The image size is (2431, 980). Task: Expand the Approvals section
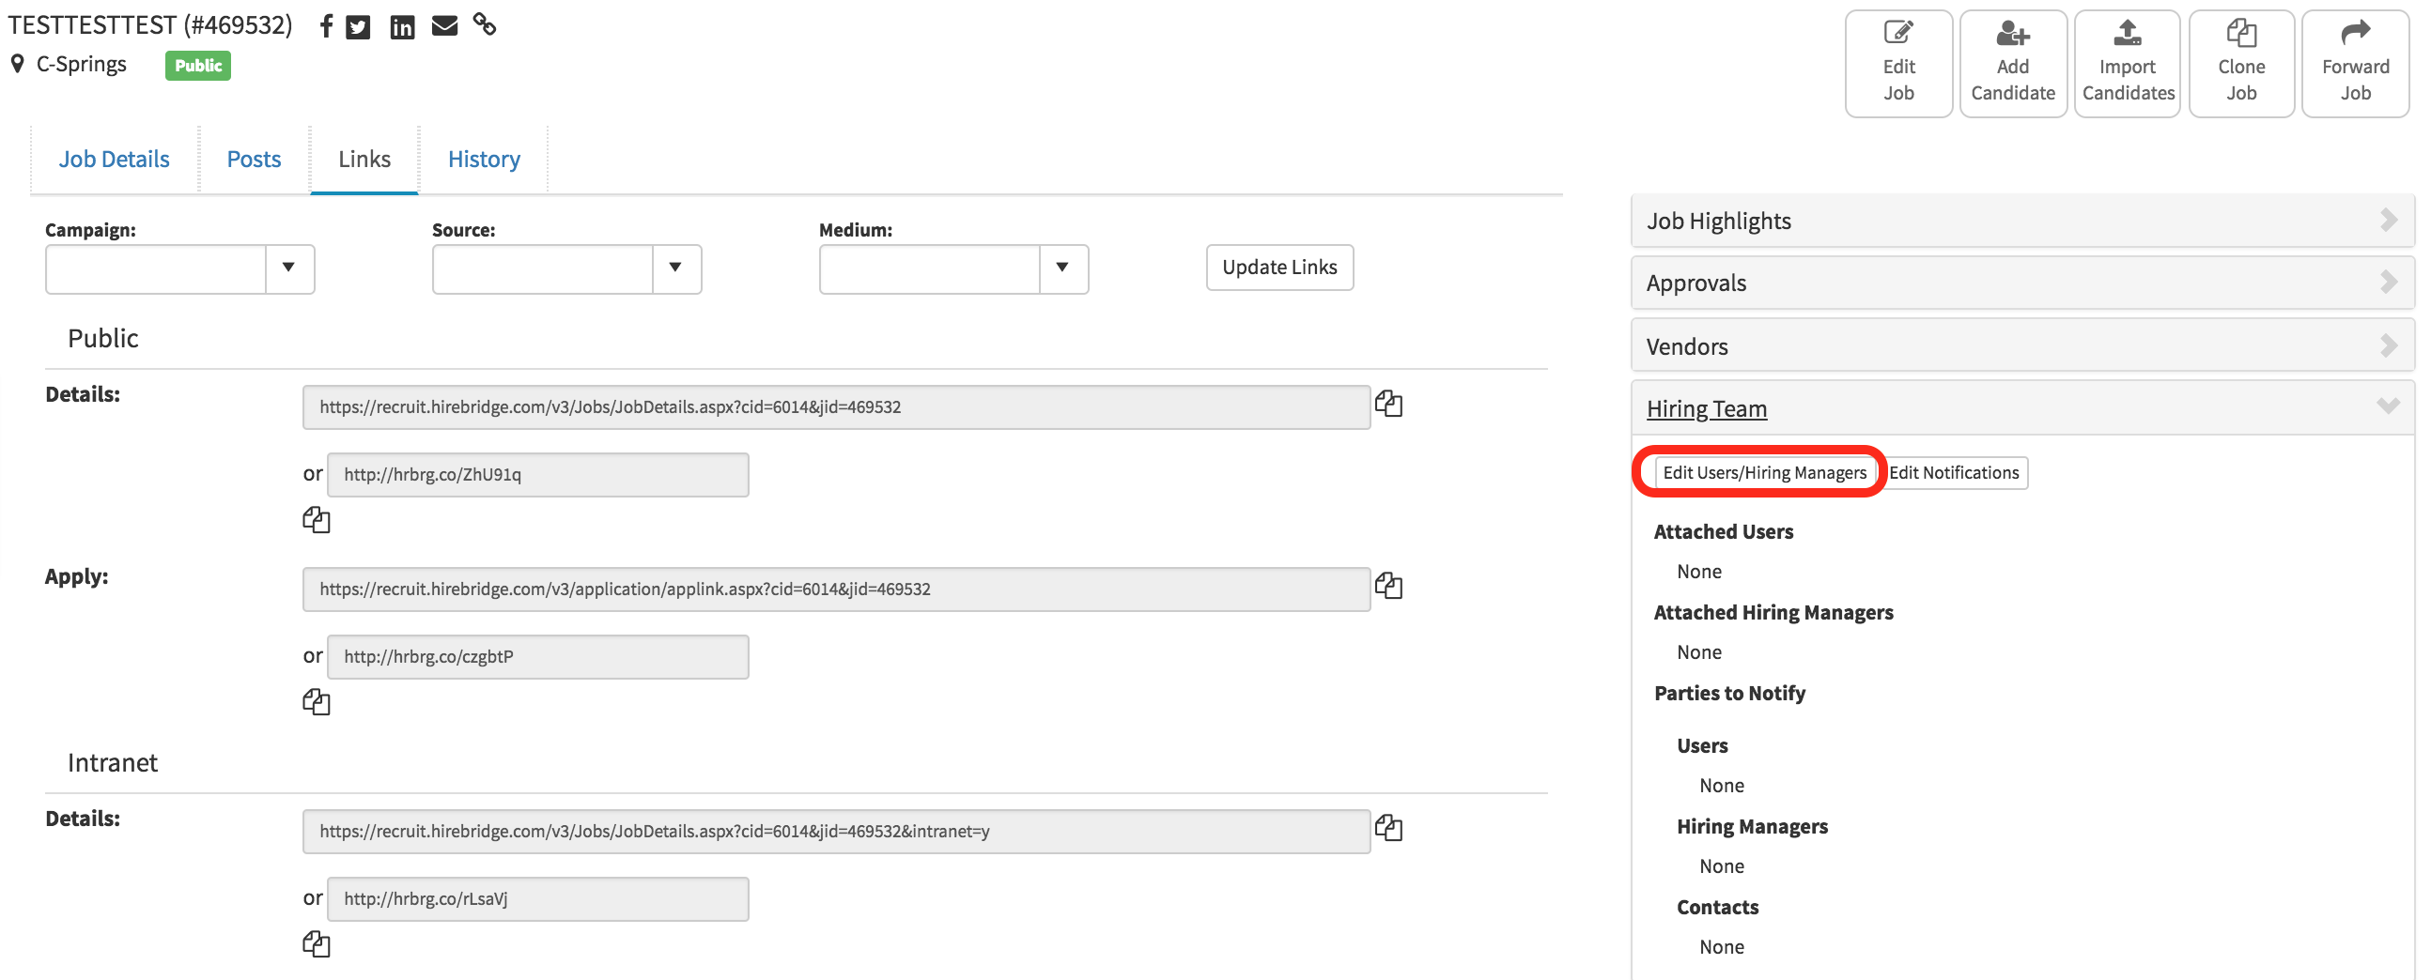2021,283
